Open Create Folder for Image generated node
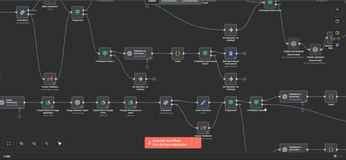This screenshot has height=160, width=346. 48,103
